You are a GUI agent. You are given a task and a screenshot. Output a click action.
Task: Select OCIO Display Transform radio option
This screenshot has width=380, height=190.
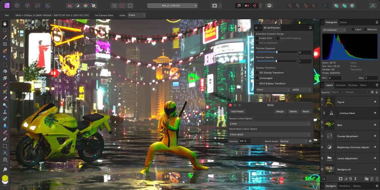coord(257,83)
